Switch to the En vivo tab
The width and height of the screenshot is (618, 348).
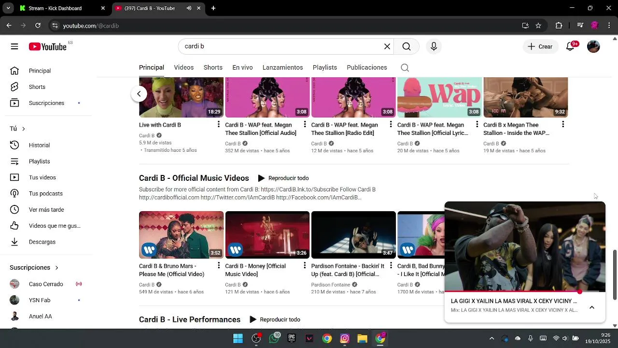click(242, 68)
